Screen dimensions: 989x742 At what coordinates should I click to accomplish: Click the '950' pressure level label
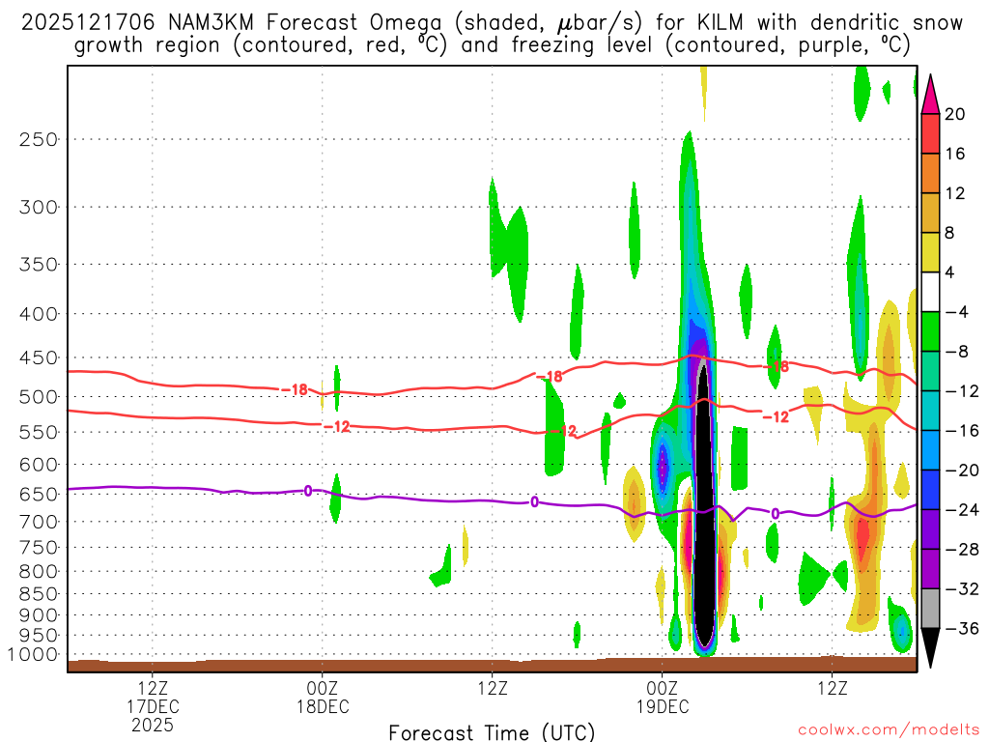[39, 636]
